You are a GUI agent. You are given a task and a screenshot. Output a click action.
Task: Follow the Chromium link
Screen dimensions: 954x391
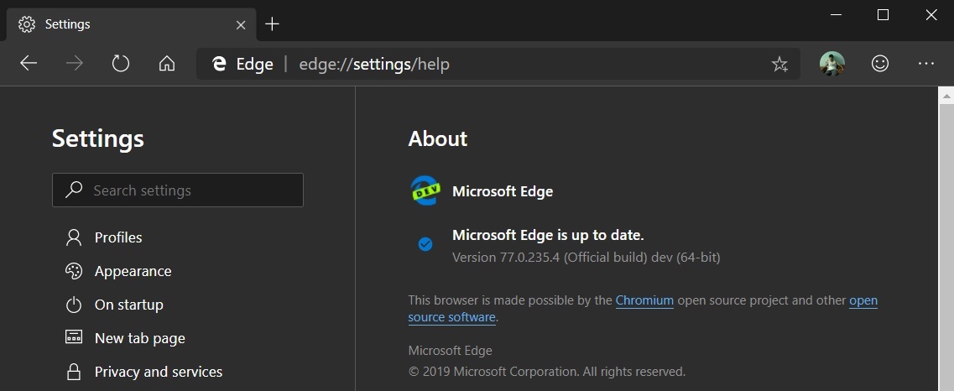(644, 300)
